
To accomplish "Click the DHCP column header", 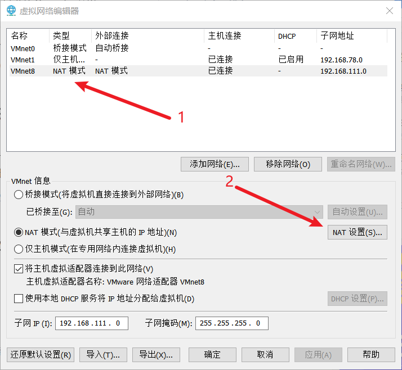I will (x=296, y=35).
